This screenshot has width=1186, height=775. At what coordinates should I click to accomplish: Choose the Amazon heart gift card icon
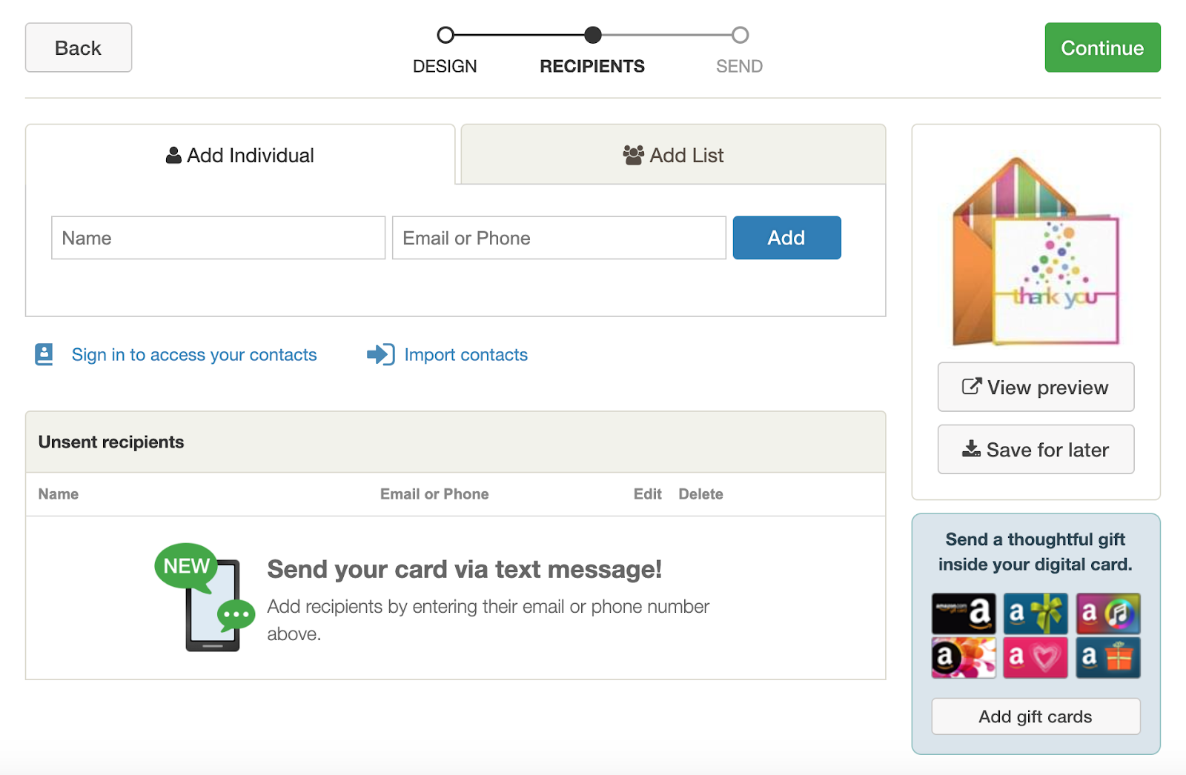pos(1036,657)
